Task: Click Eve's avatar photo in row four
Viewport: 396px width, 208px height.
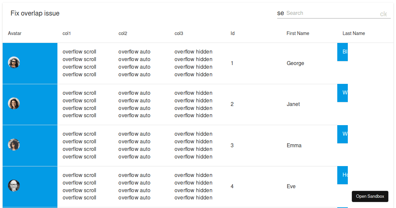Action: [x=14, y=186]
